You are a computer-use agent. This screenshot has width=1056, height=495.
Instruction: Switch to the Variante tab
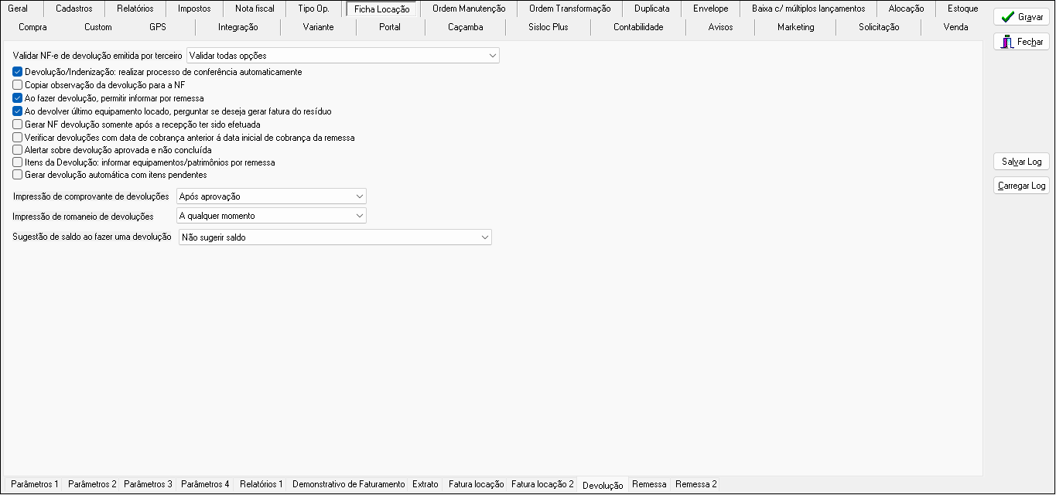pyautogui.click(x=319, y=27)
